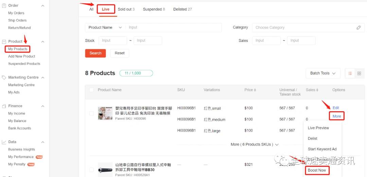
Task: Open Ship Orders in sidebar
Action: (x=17, y=21)
